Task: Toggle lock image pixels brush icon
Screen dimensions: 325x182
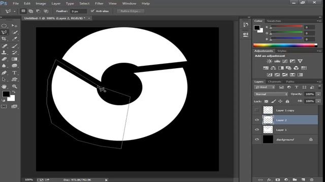Action: [273, 101]
